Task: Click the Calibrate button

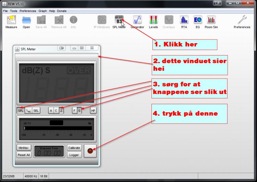Action: 74,148
